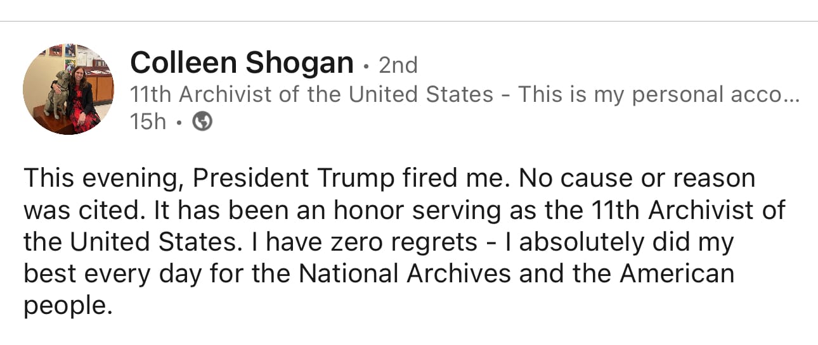Click the truncated ellipsis ending the headline

(792, 94)
